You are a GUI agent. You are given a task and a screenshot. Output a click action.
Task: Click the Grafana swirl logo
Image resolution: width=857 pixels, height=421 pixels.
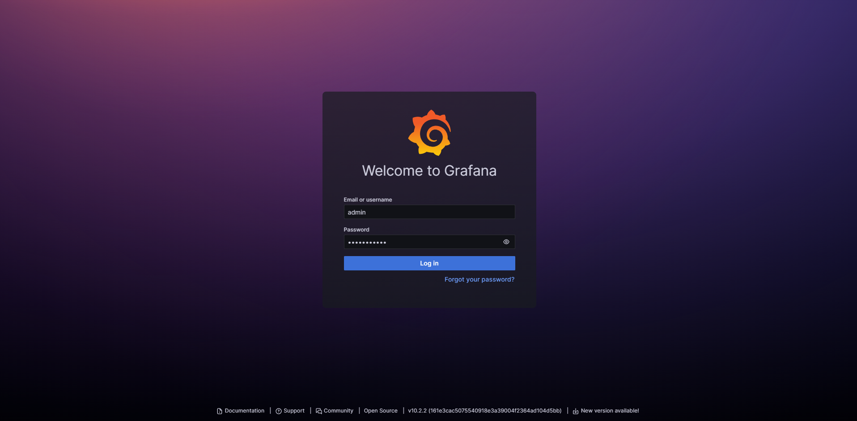[x=429, y=133]
